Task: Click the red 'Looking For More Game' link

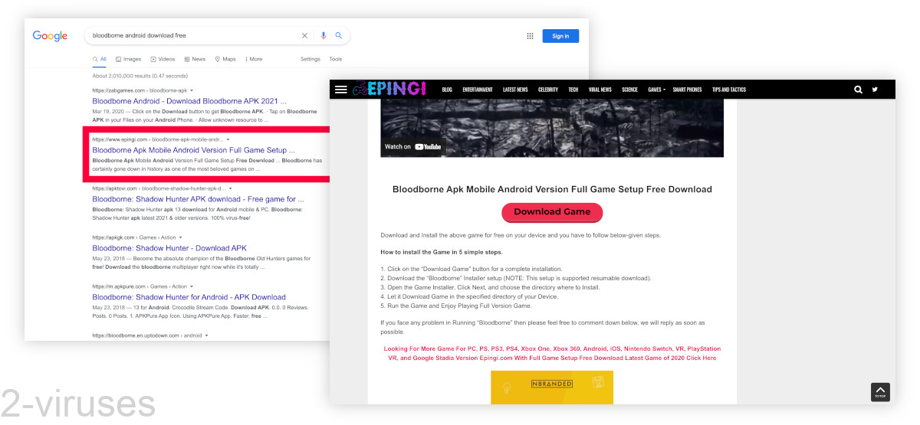Action: tap(552, 353)
